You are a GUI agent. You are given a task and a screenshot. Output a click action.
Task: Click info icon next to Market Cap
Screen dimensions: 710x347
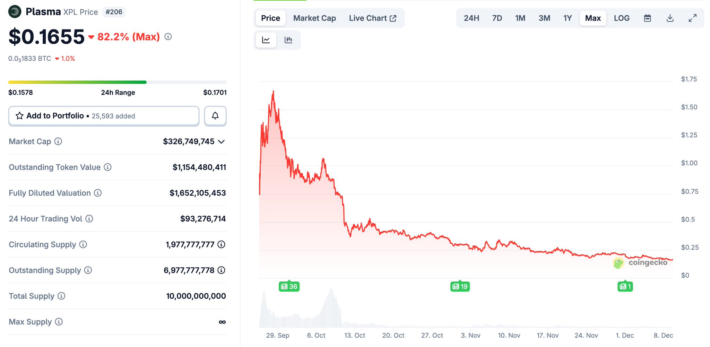pyautogui.click(x=58, y=141)
